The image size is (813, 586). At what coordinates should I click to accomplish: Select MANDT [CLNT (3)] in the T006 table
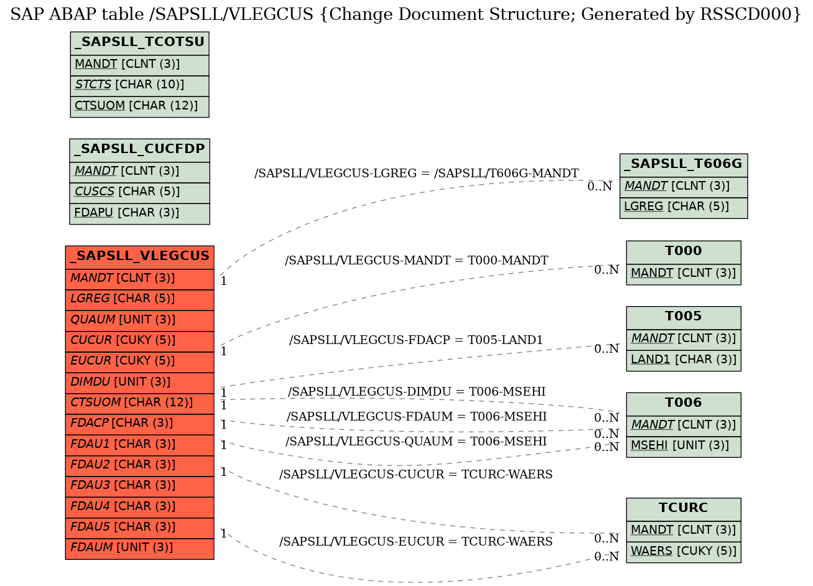(684, 426)
